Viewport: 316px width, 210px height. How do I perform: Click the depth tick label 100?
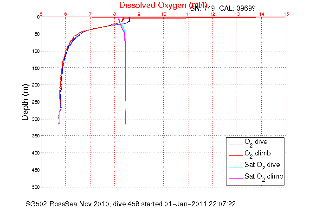pyautogui.click(x=36, y=51)
